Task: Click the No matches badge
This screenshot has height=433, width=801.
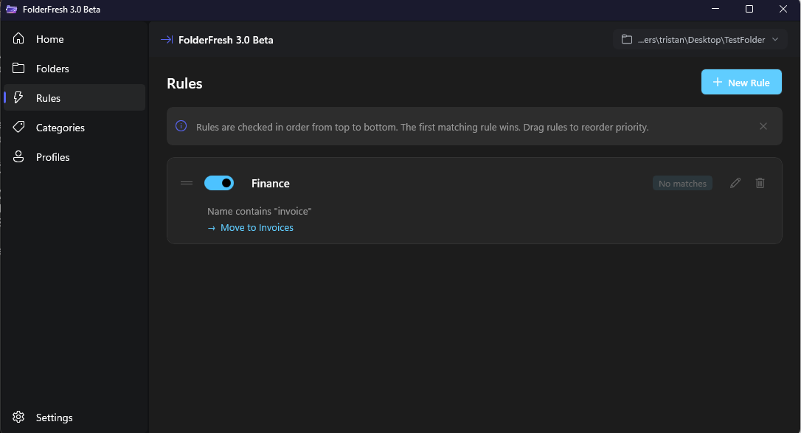Action: [x=682, y=184]
